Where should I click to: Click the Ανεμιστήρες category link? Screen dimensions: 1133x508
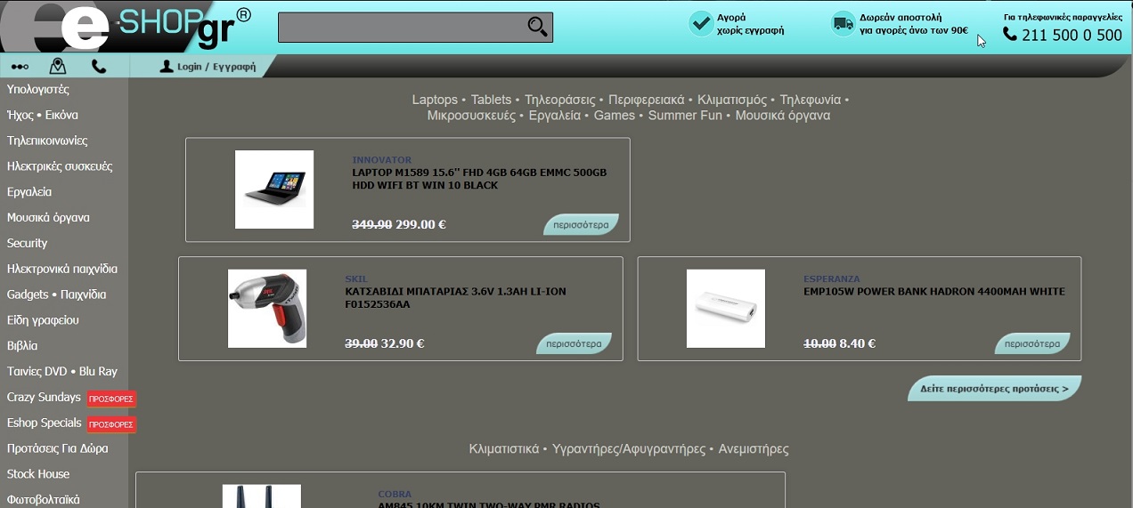point(754,449)
